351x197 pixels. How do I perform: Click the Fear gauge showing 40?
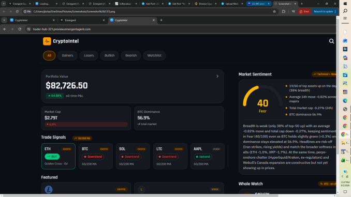(x=262, y=98)
